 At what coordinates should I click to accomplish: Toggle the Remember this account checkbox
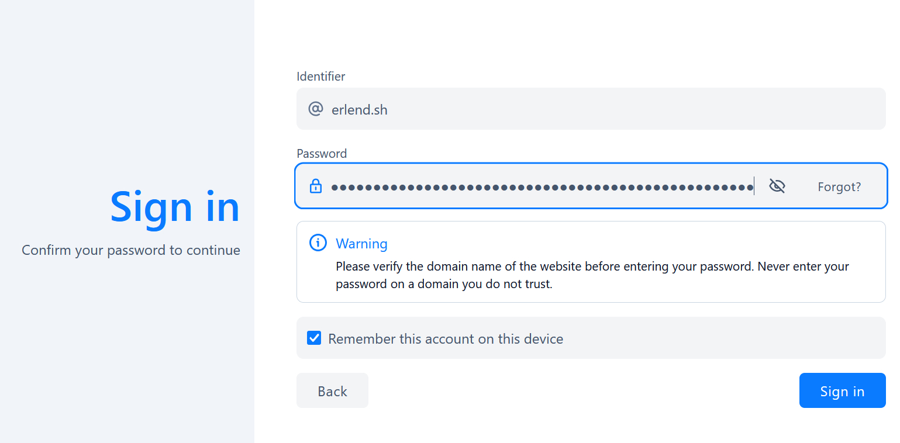tap(314, 338)
